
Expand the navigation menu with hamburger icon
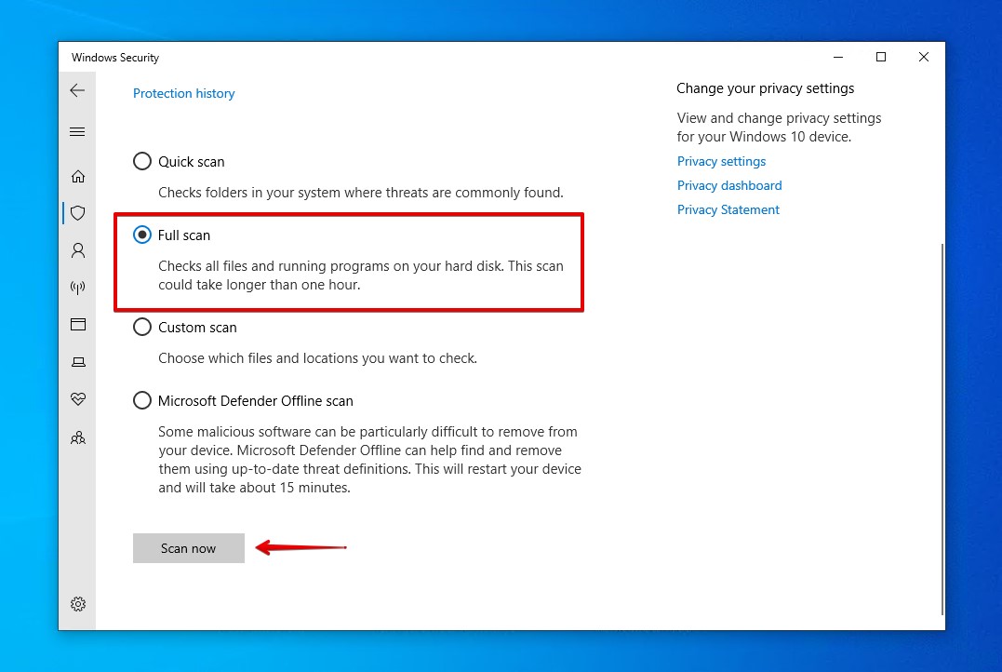pos(77,131)
